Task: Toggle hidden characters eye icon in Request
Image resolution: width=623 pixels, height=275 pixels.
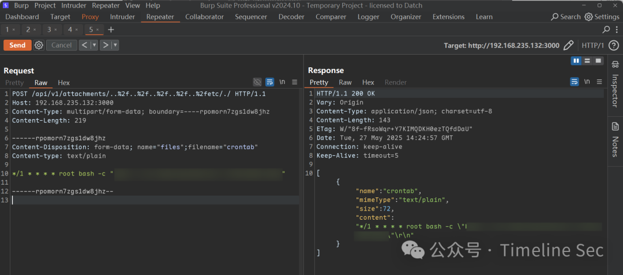Action: click(x=257, y=82)
